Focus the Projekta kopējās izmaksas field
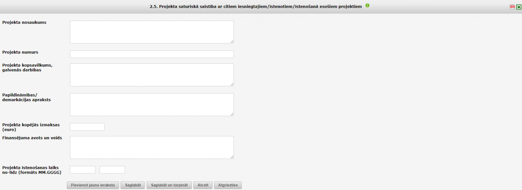 (87, 127)
